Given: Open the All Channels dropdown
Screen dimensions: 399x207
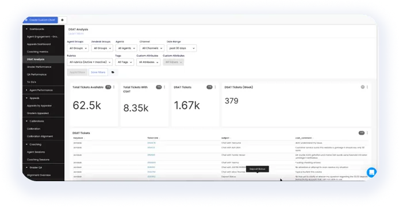Looking at the screenshot, I should coord(152,48).
